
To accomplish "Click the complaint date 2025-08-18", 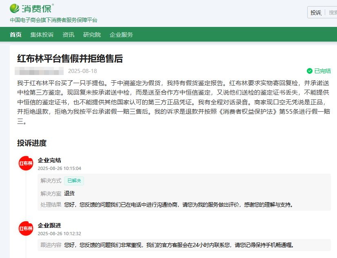I will click(x=82, y=71).
